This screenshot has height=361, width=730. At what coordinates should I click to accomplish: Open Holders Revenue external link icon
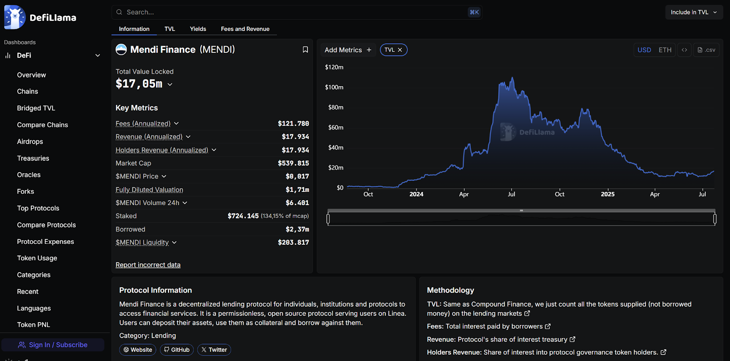663,352
